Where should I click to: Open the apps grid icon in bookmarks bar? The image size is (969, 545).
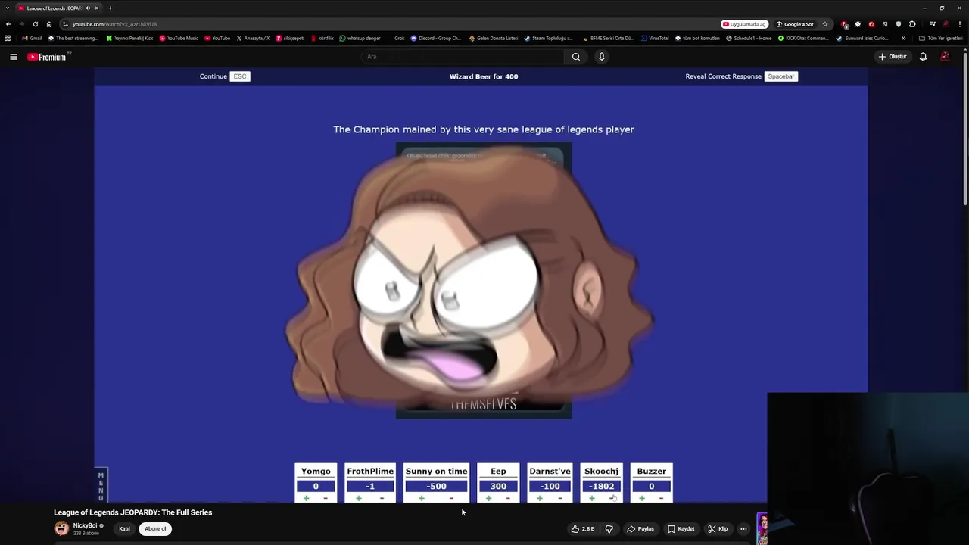coord(8,38)
